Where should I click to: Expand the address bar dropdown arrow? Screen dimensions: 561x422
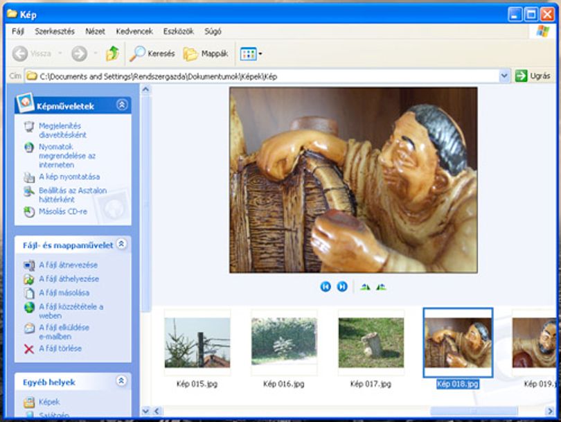pos(504,76)
